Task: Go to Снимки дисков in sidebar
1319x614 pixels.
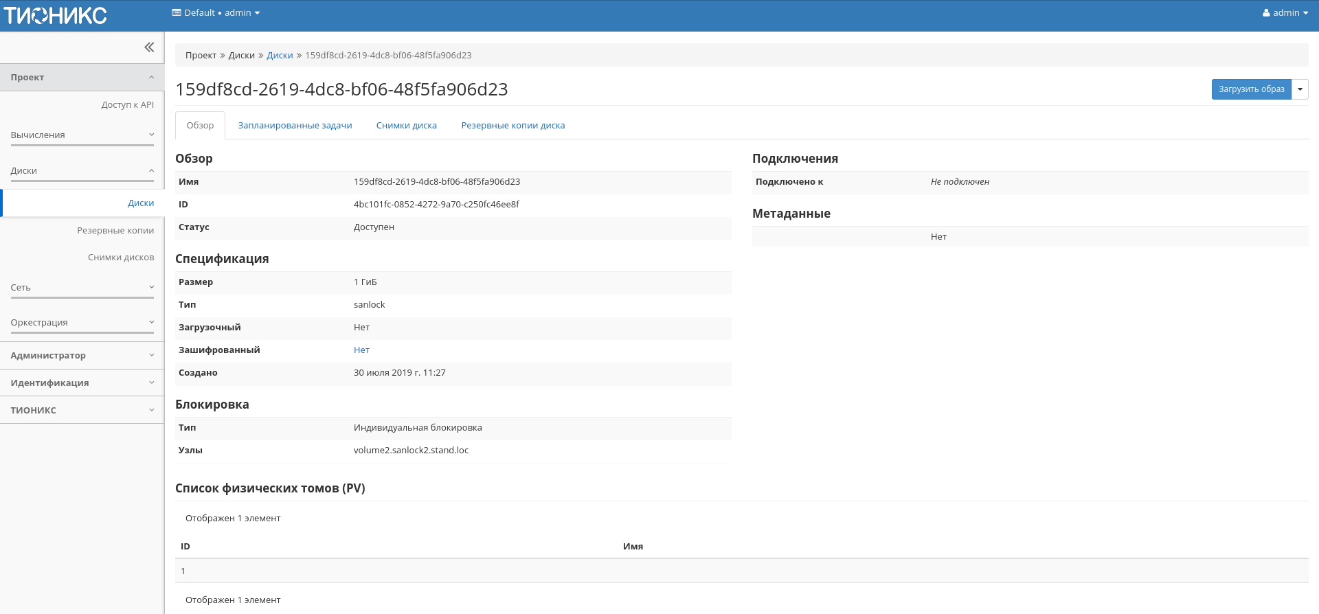Action: coord(121,258)
